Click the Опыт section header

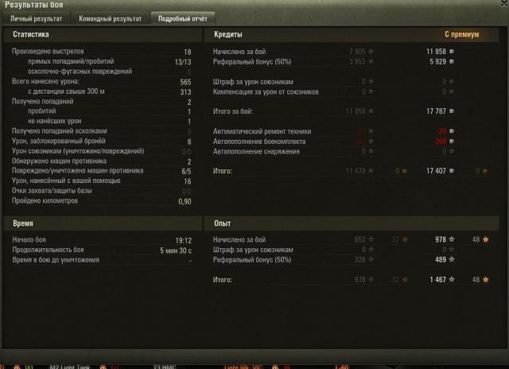(x=223, y=223)
